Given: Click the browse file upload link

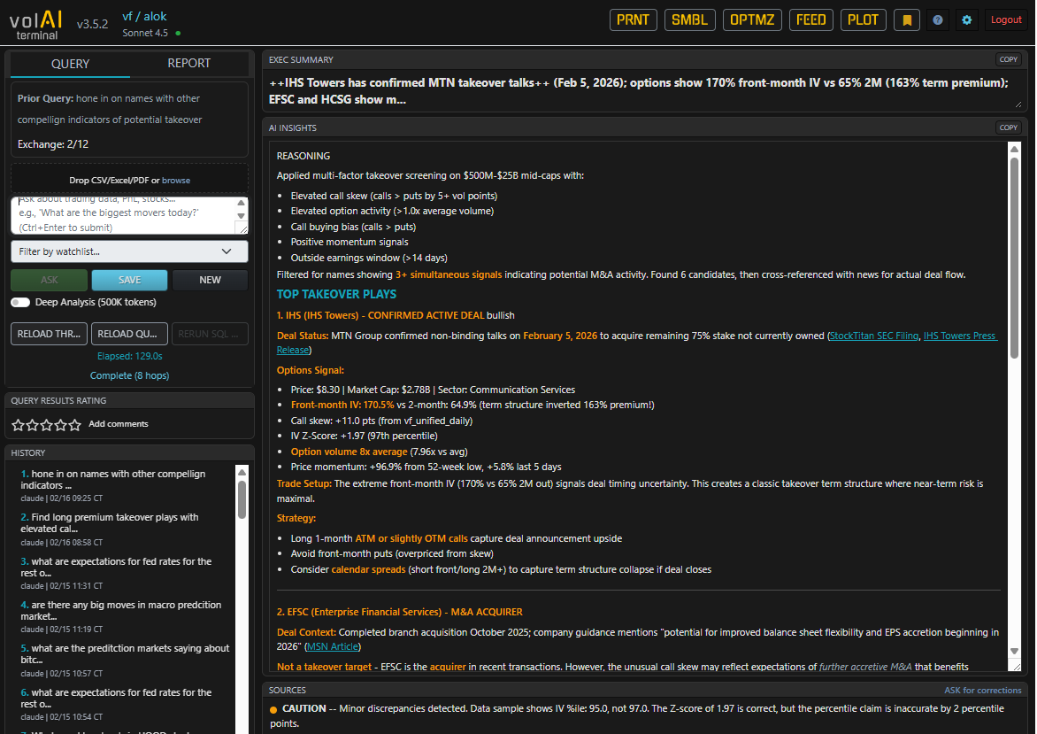Looking at the screenshot, I should [x=176, y=181].
